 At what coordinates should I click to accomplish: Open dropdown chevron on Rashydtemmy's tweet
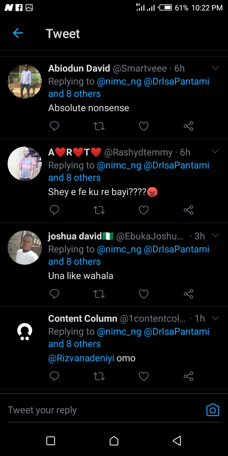tap(215, 152)
